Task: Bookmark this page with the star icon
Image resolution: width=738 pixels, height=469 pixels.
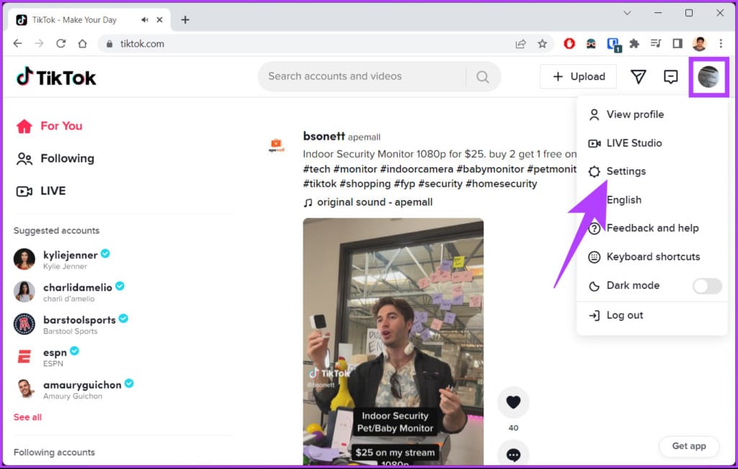Action: tap(542, 44)
